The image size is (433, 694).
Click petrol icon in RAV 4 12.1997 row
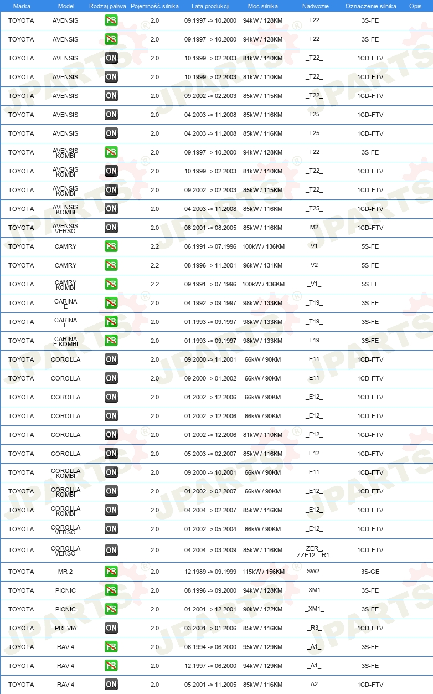point(111,666)
